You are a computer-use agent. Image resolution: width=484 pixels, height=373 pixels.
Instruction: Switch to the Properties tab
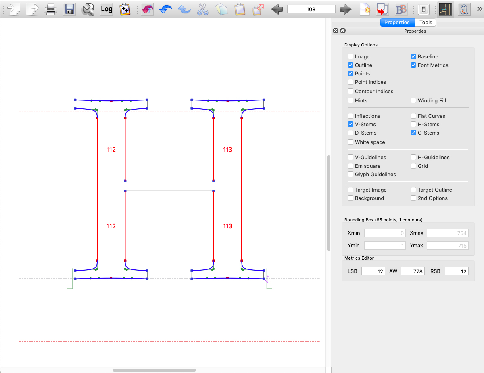pos(397,23)
